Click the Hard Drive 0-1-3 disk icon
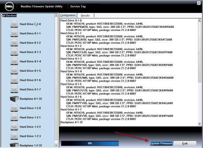203x148 pixels. 14,52
